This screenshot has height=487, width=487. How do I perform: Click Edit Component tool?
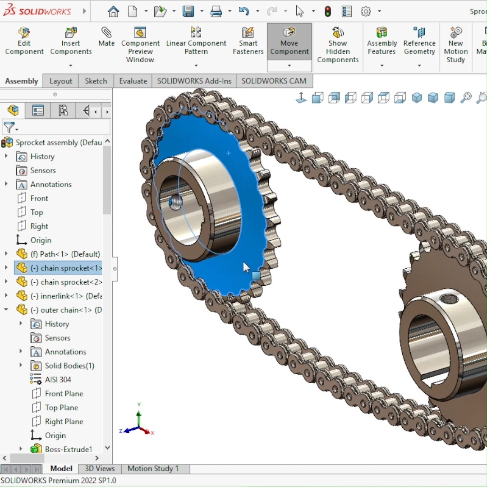[24, 41]
